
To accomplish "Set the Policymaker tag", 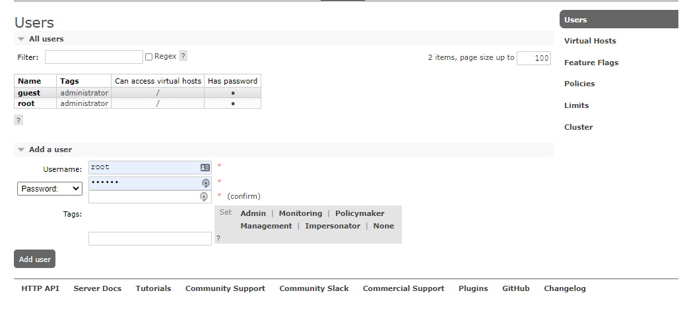I will tap(360, 213).
